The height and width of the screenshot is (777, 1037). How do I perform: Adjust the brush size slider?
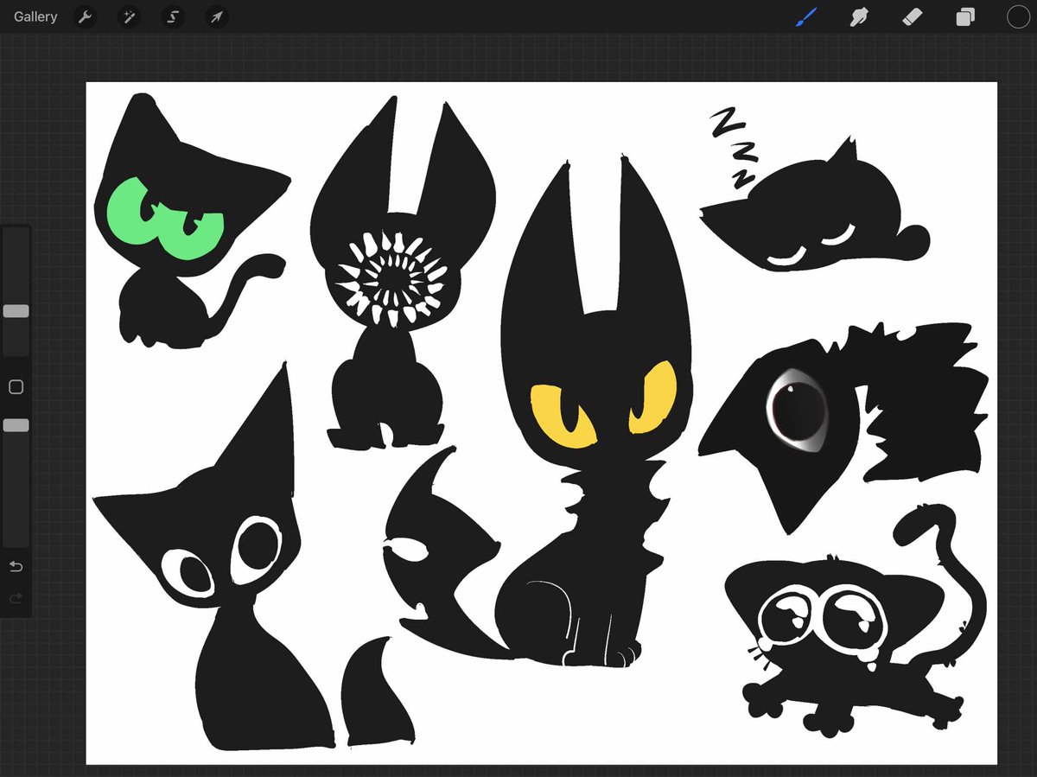point(15,311)
